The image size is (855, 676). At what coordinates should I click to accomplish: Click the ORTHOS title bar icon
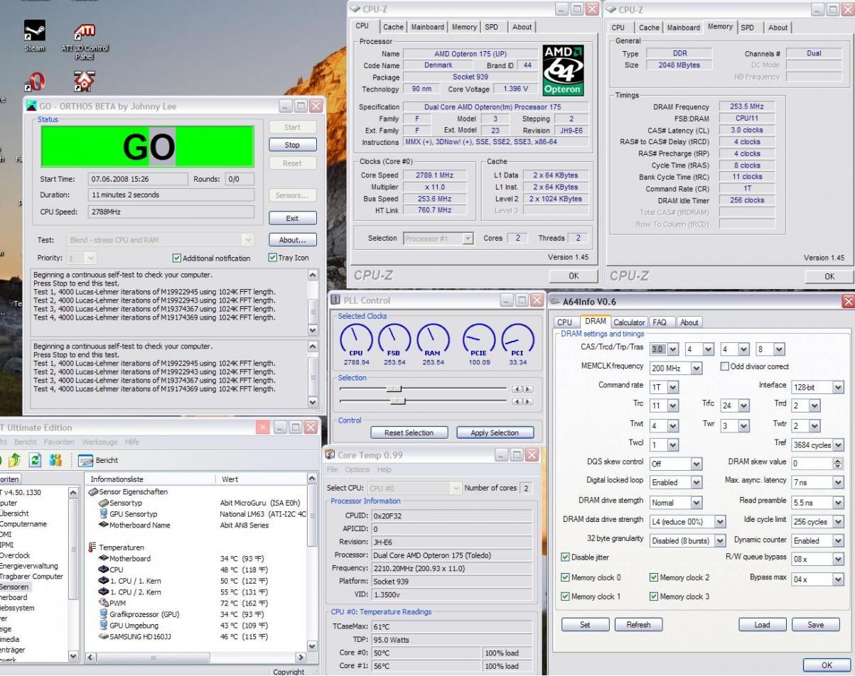click(31, 106)
